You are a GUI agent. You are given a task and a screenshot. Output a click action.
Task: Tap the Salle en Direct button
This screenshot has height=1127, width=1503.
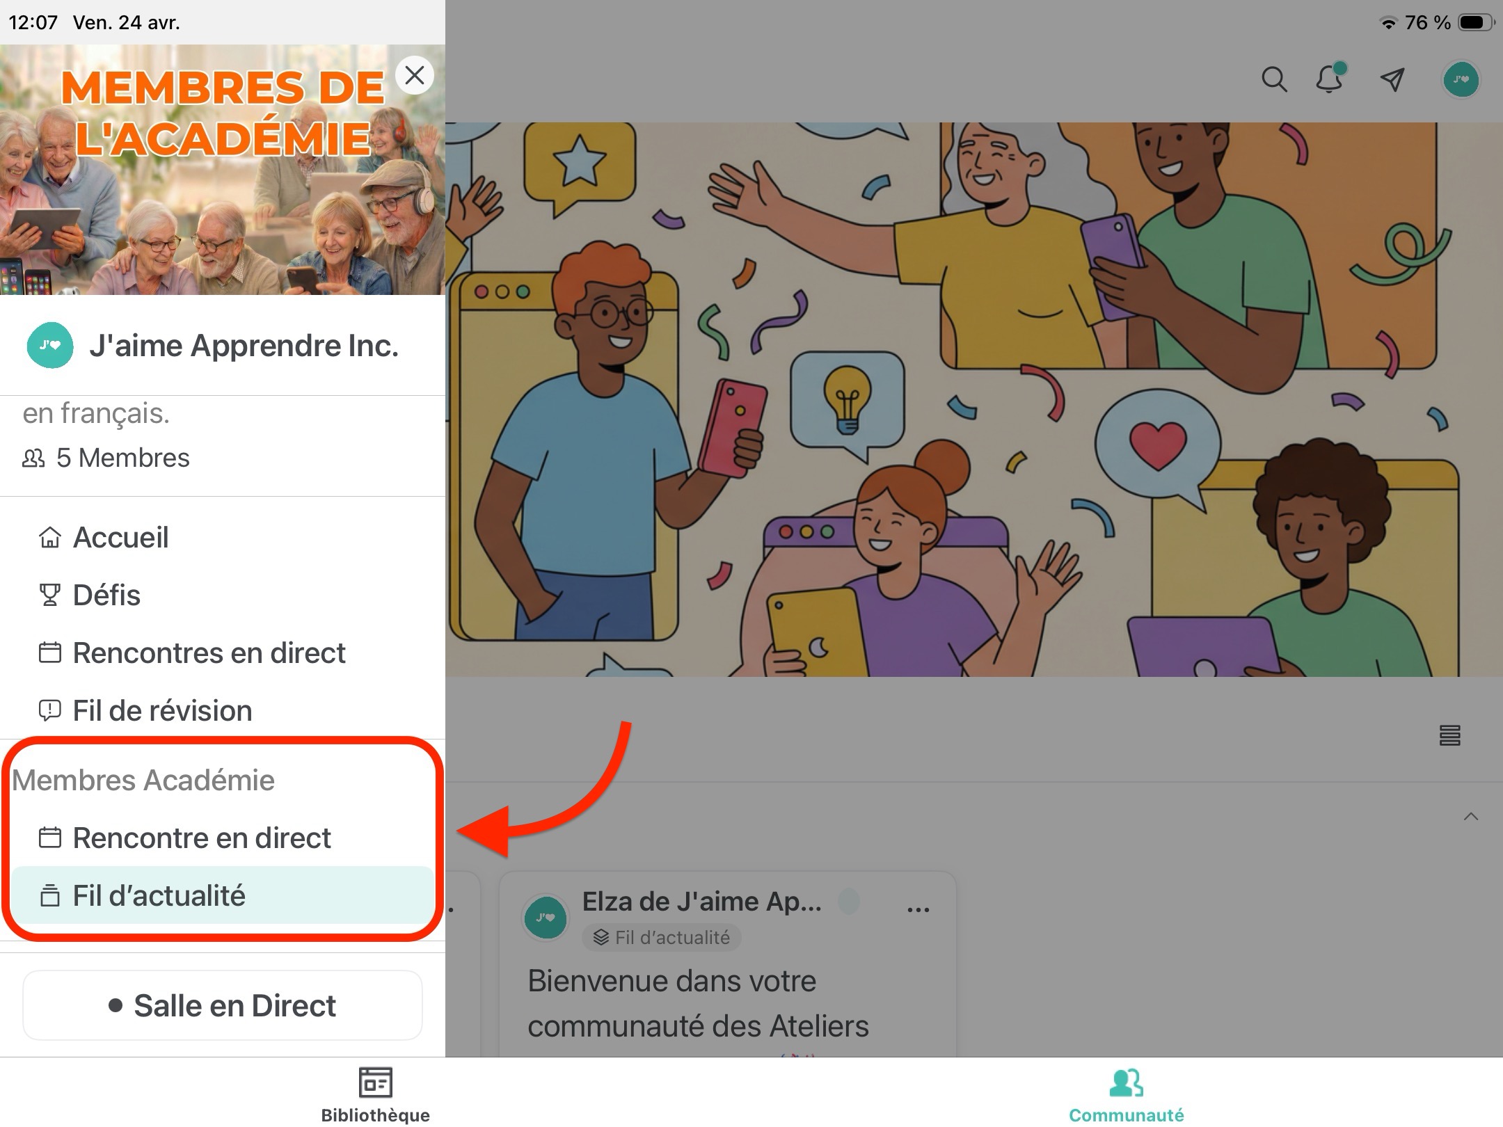click(223, 1005)
